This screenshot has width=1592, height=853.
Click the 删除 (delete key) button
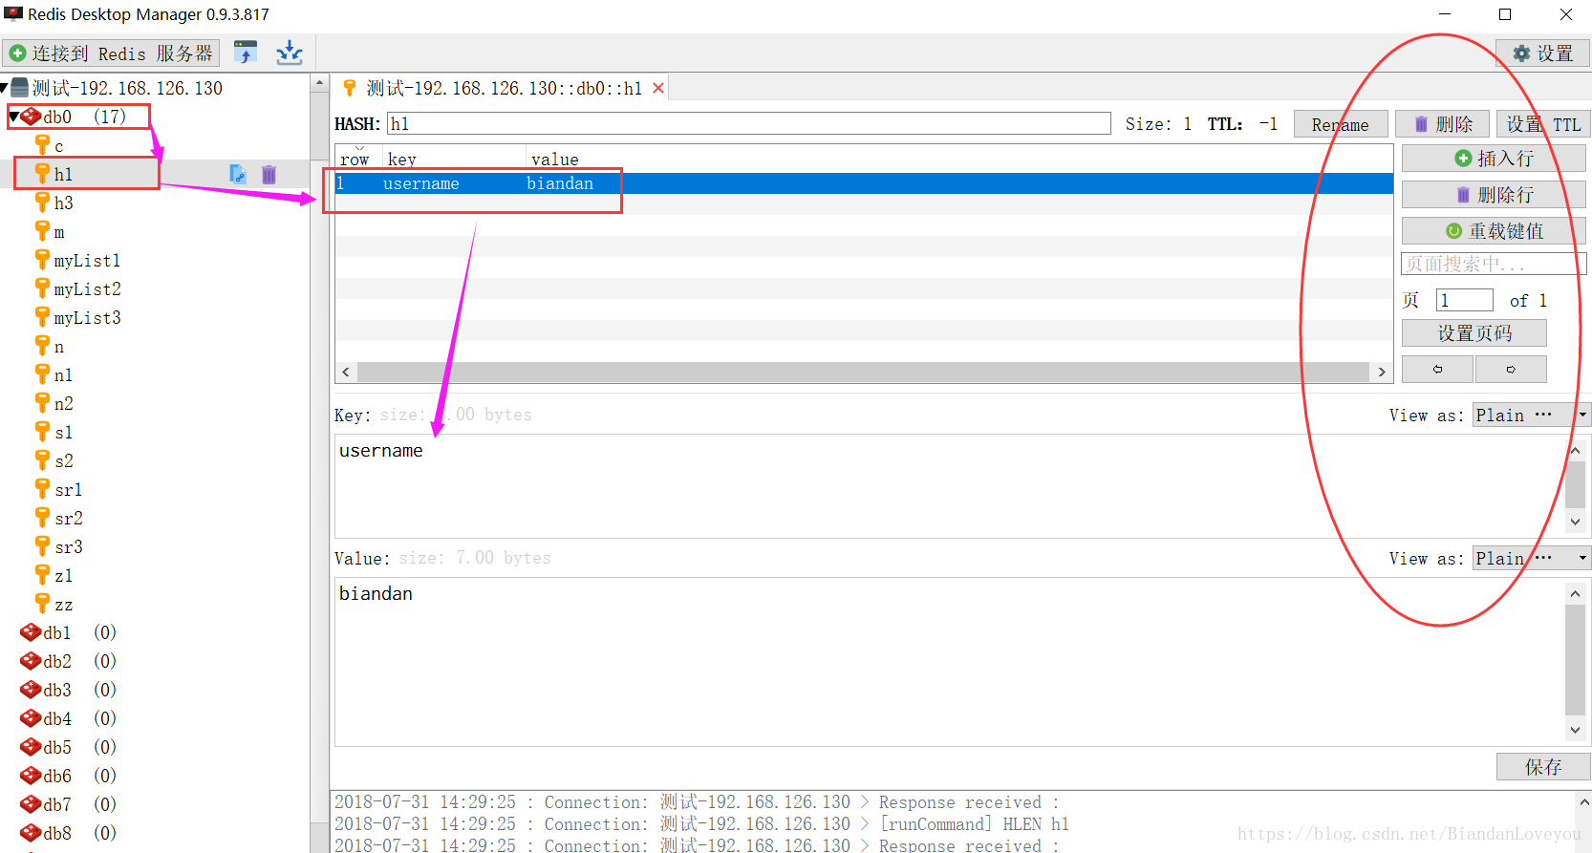click(x=1443, y=124)
